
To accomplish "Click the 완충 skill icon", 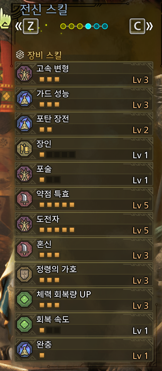I will (24, 349).
